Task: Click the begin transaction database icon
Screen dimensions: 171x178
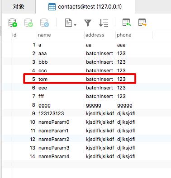Action: [x=13, y=23]
